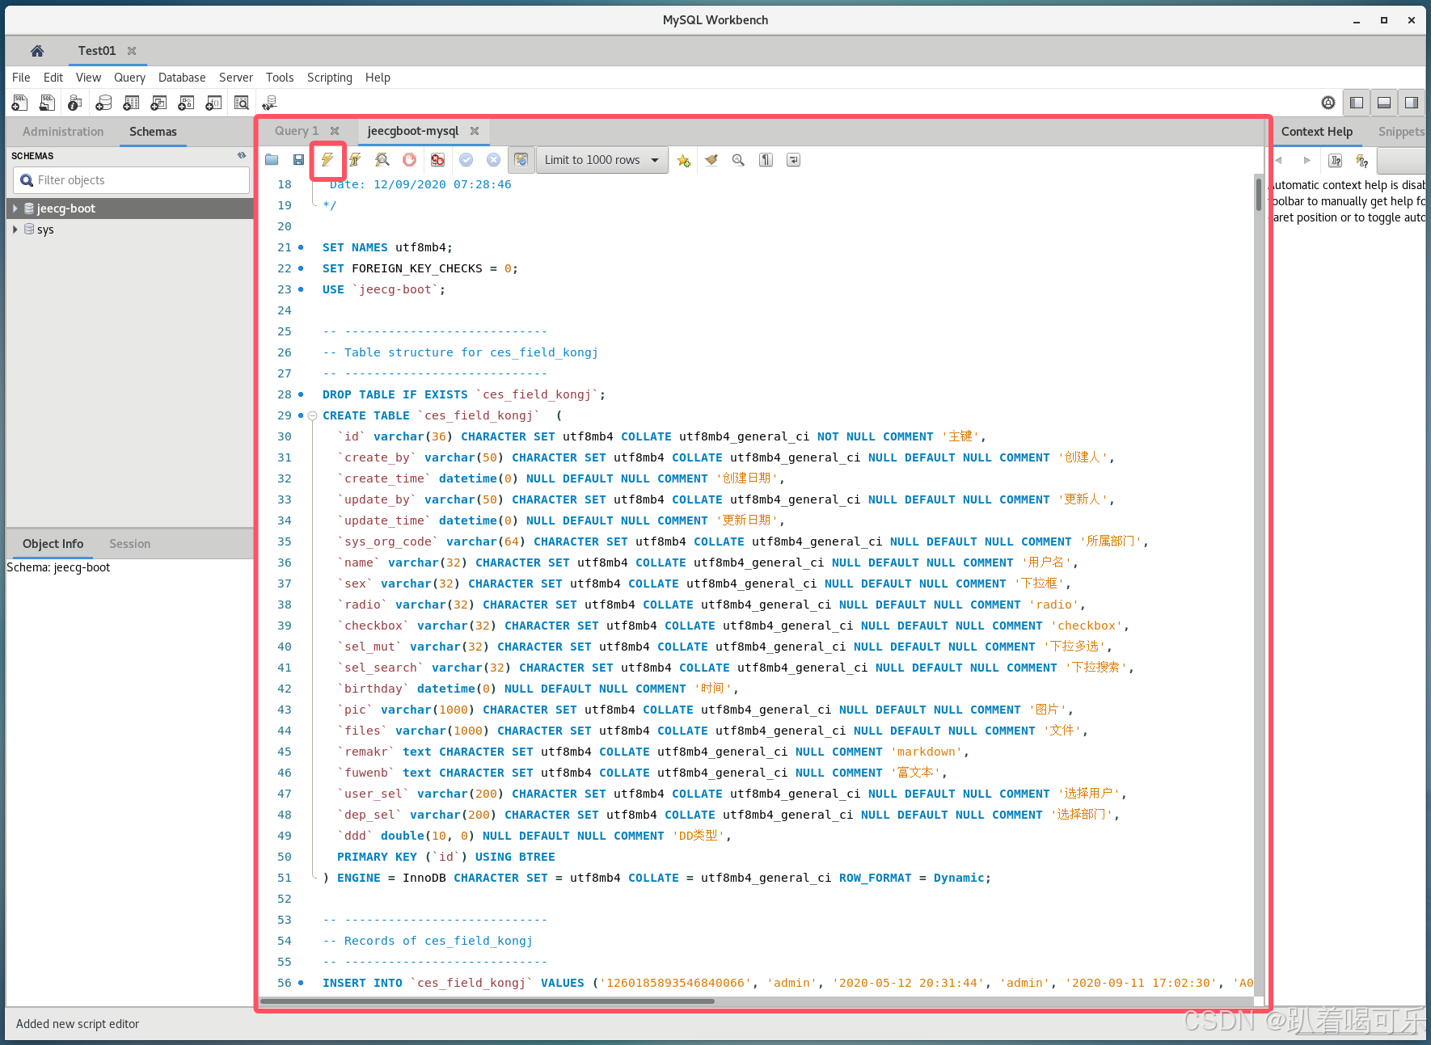The height and width of the screenshot is (1045, 1431).
Task: Close the jeecgboot-mysql tab
Action: click(x=475, y=131)
